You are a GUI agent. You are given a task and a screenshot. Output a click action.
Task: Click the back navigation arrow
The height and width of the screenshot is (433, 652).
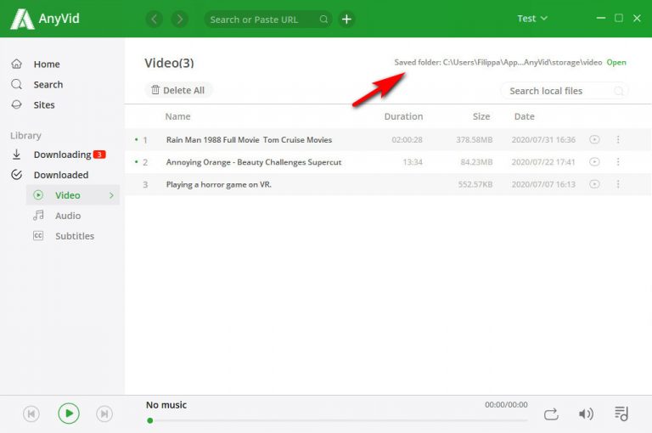point(154,19)
